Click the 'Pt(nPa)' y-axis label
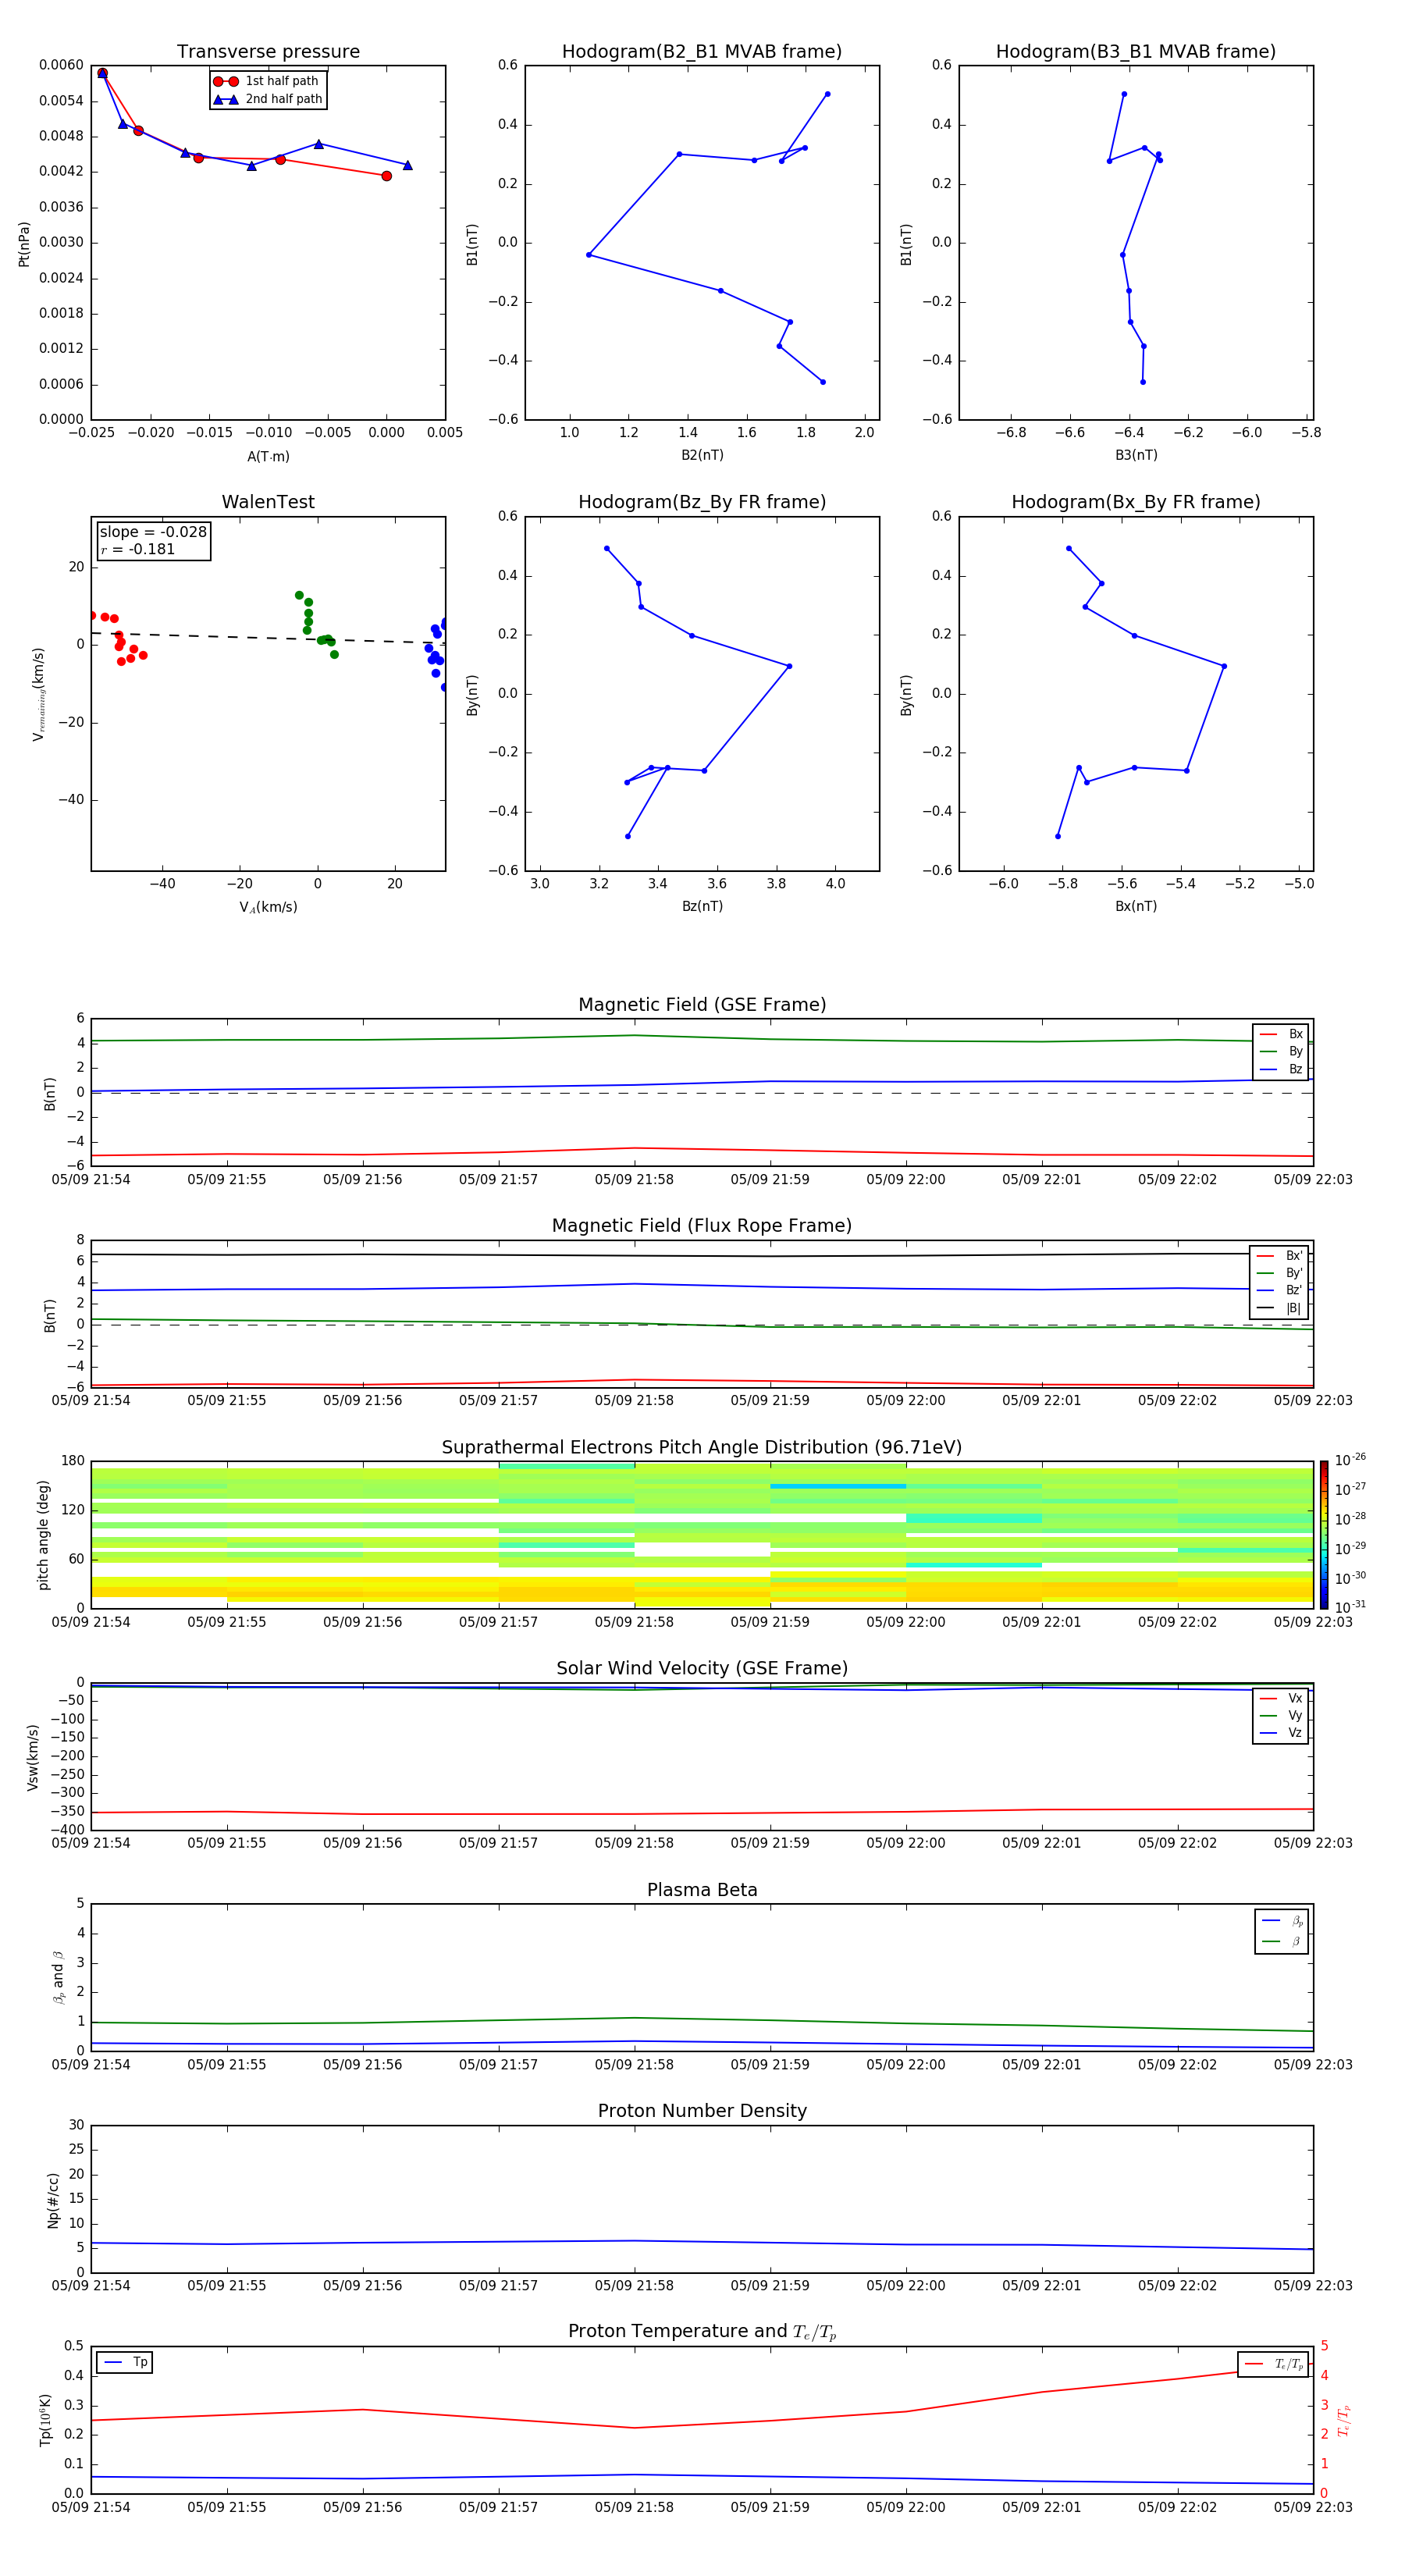 pyautogui.click(x=24, y=243)
